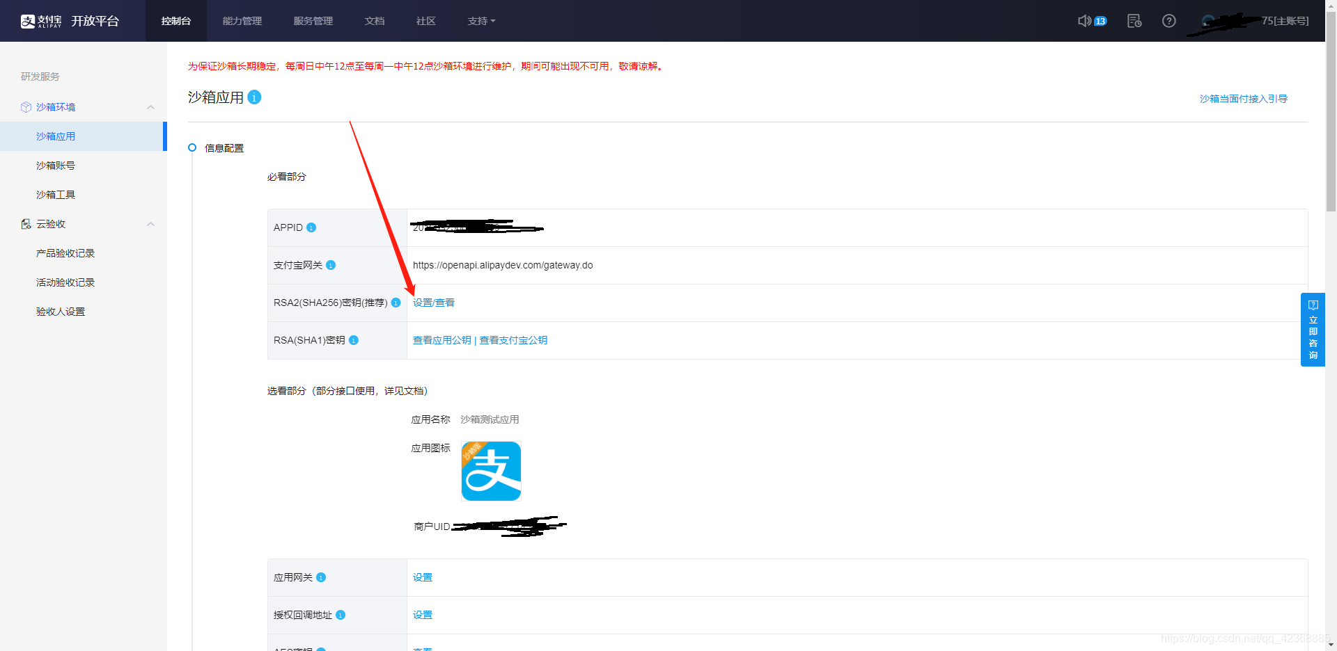Open the notifications speaker icon
The height and width of the screenshot is (651, 1337).
pos(1084,21)
